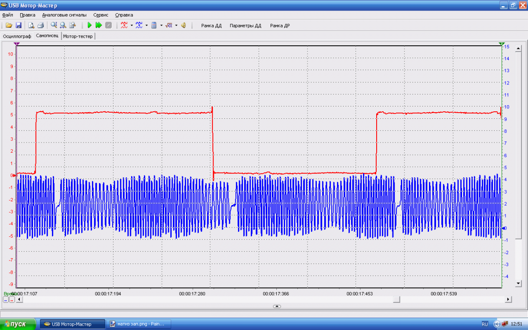Click the double green arrow fast-play icon

point(99,26)
